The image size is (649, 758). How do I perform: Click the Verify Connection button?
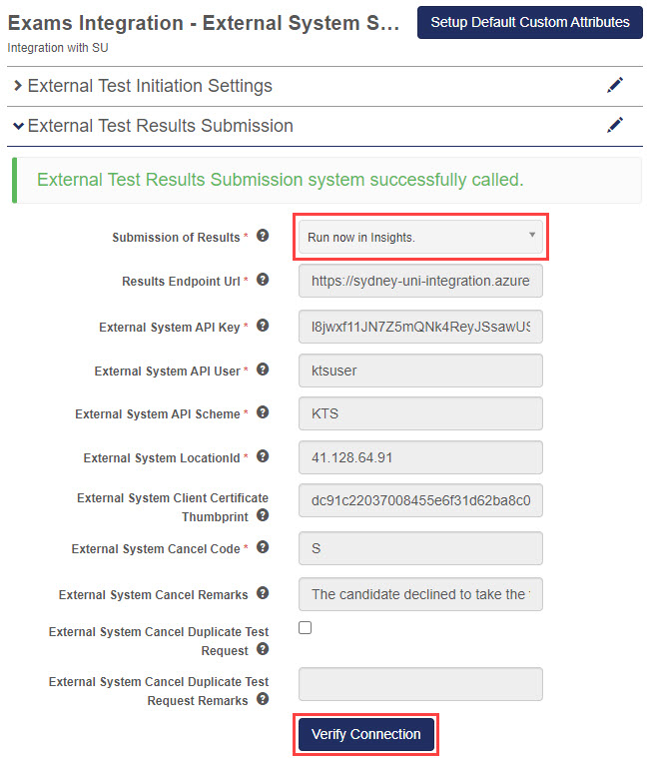pos(365,734)
